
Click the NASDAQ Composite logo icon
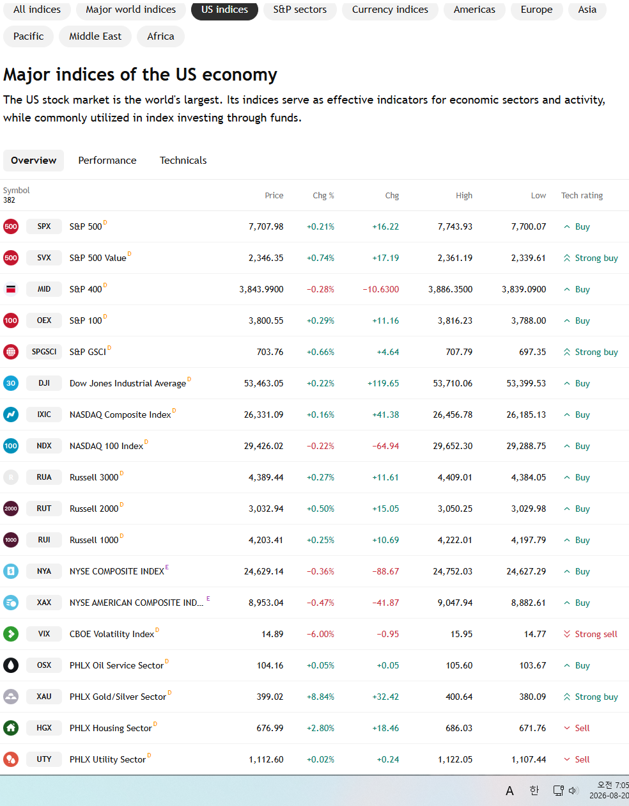tap(11, 415)
